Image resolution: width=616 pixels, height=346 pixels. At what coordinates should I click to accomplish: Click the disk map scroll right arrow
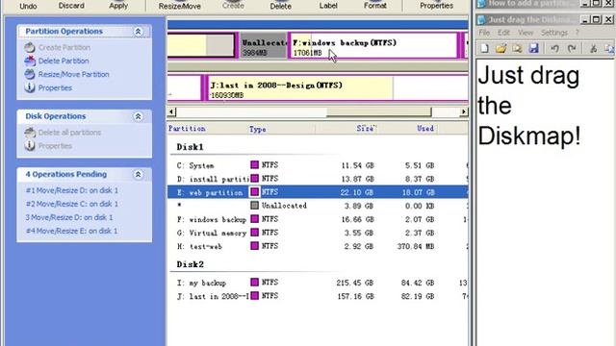tap(464, 111)
